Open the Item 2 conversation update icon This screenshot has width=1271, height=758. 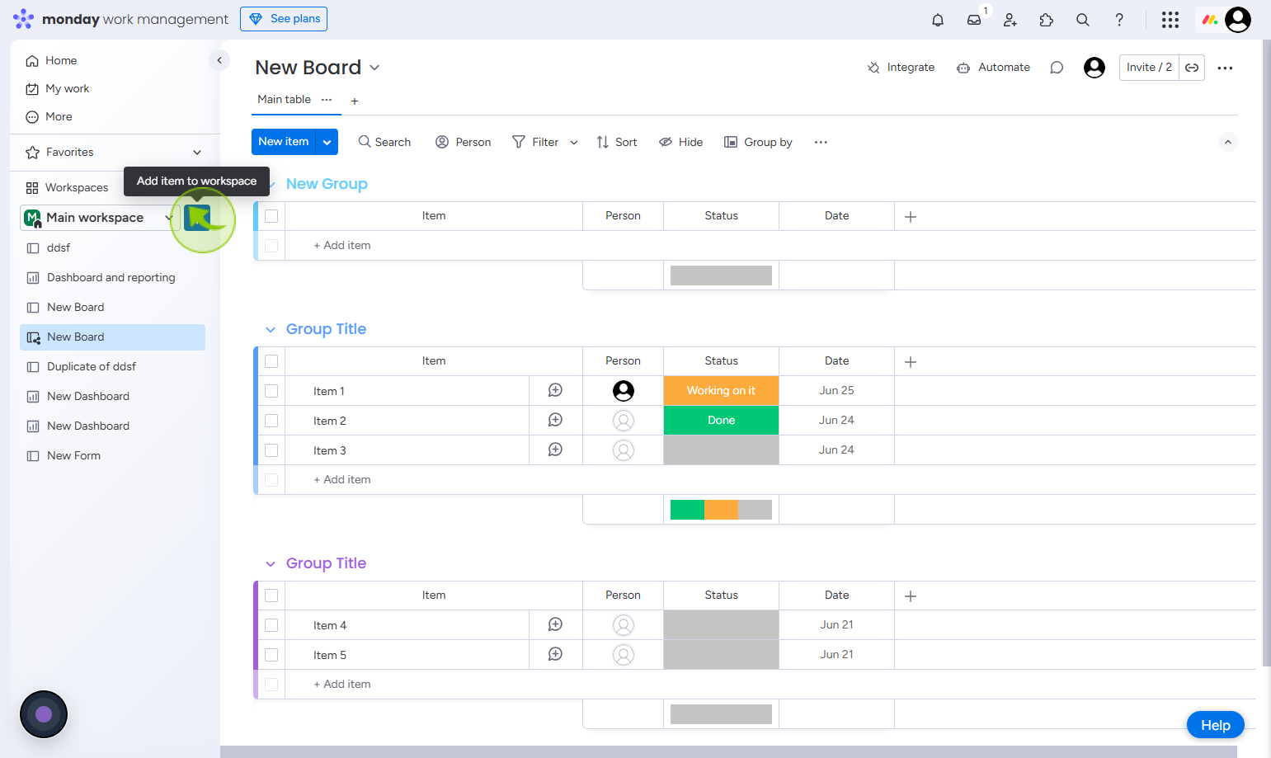point(556,420)
